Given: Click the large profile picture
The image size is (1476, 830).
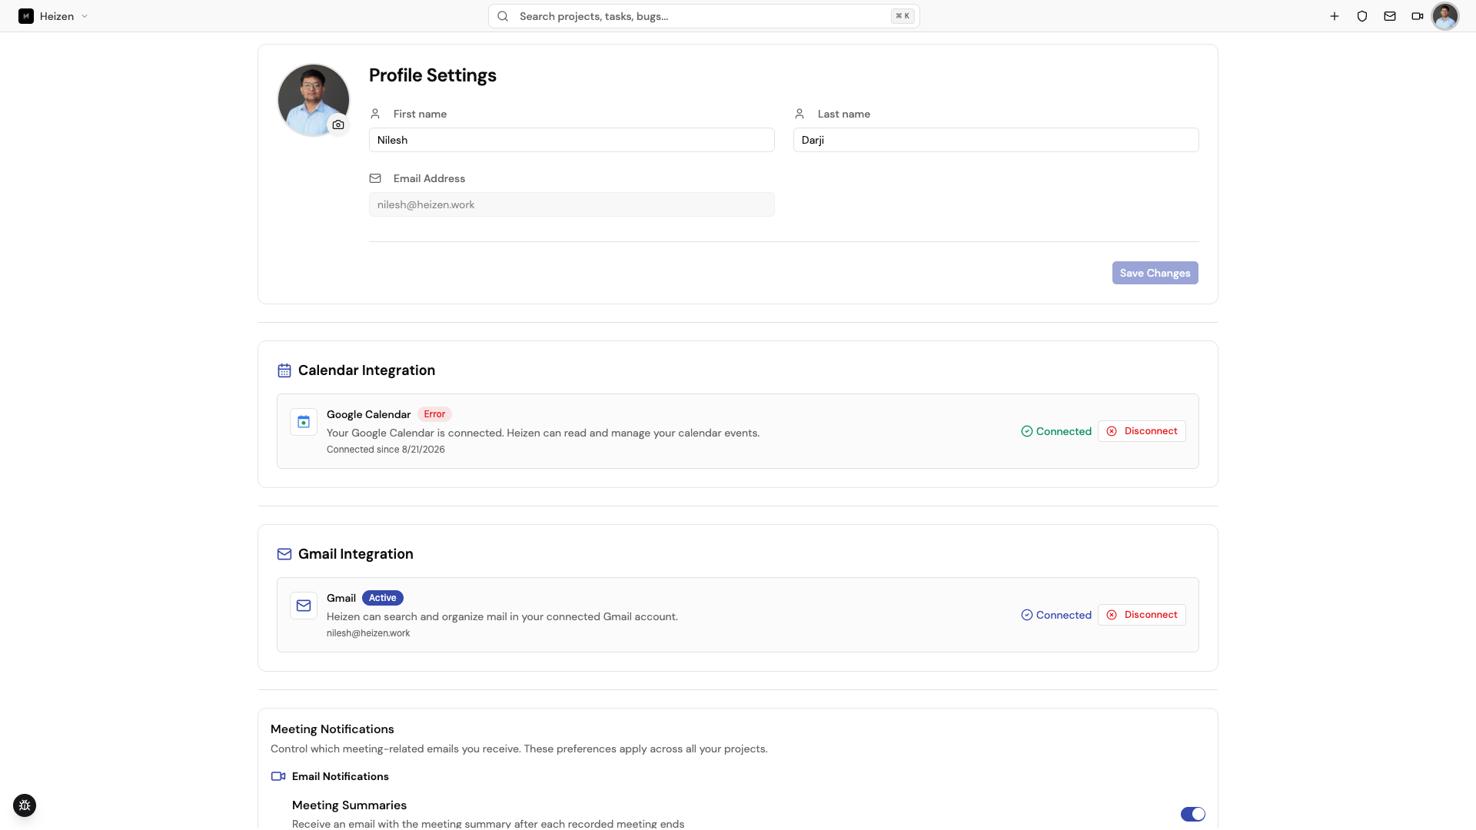Looking at the screenshot, I should point(313,100).
